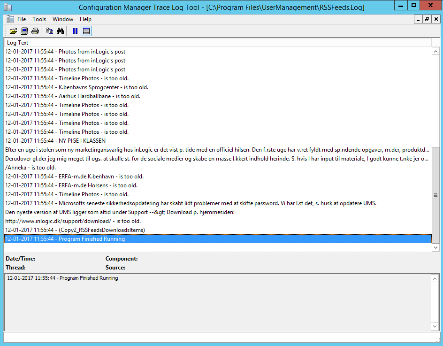
Task: Click the Log Text column header
Action: pyautogui.click(x=18, y=43)
